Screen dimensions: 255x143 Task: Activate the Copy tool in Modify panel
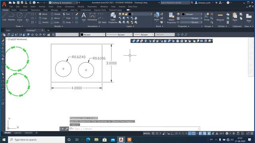[43, 18]
